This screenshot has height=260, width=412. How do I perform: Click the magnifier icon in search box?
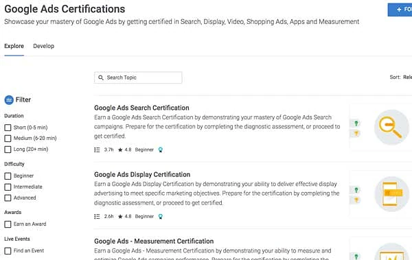101,78
